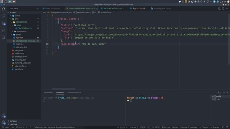
Task: Click Reload in the status bar
Action: point(175,127)
